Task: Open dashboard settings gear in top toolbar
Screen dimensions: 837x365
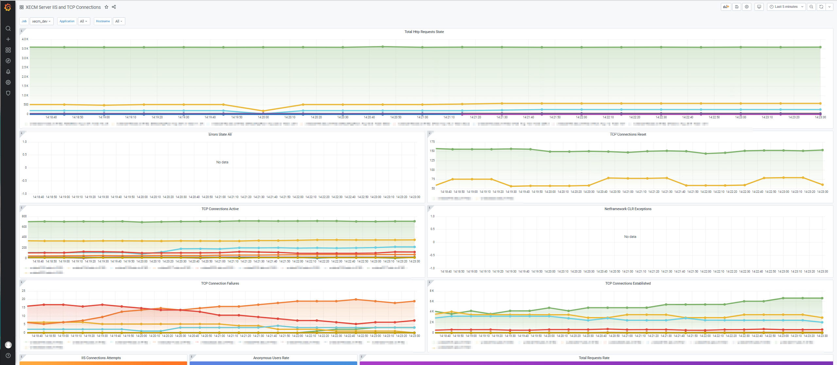Action: pos(747,7)
